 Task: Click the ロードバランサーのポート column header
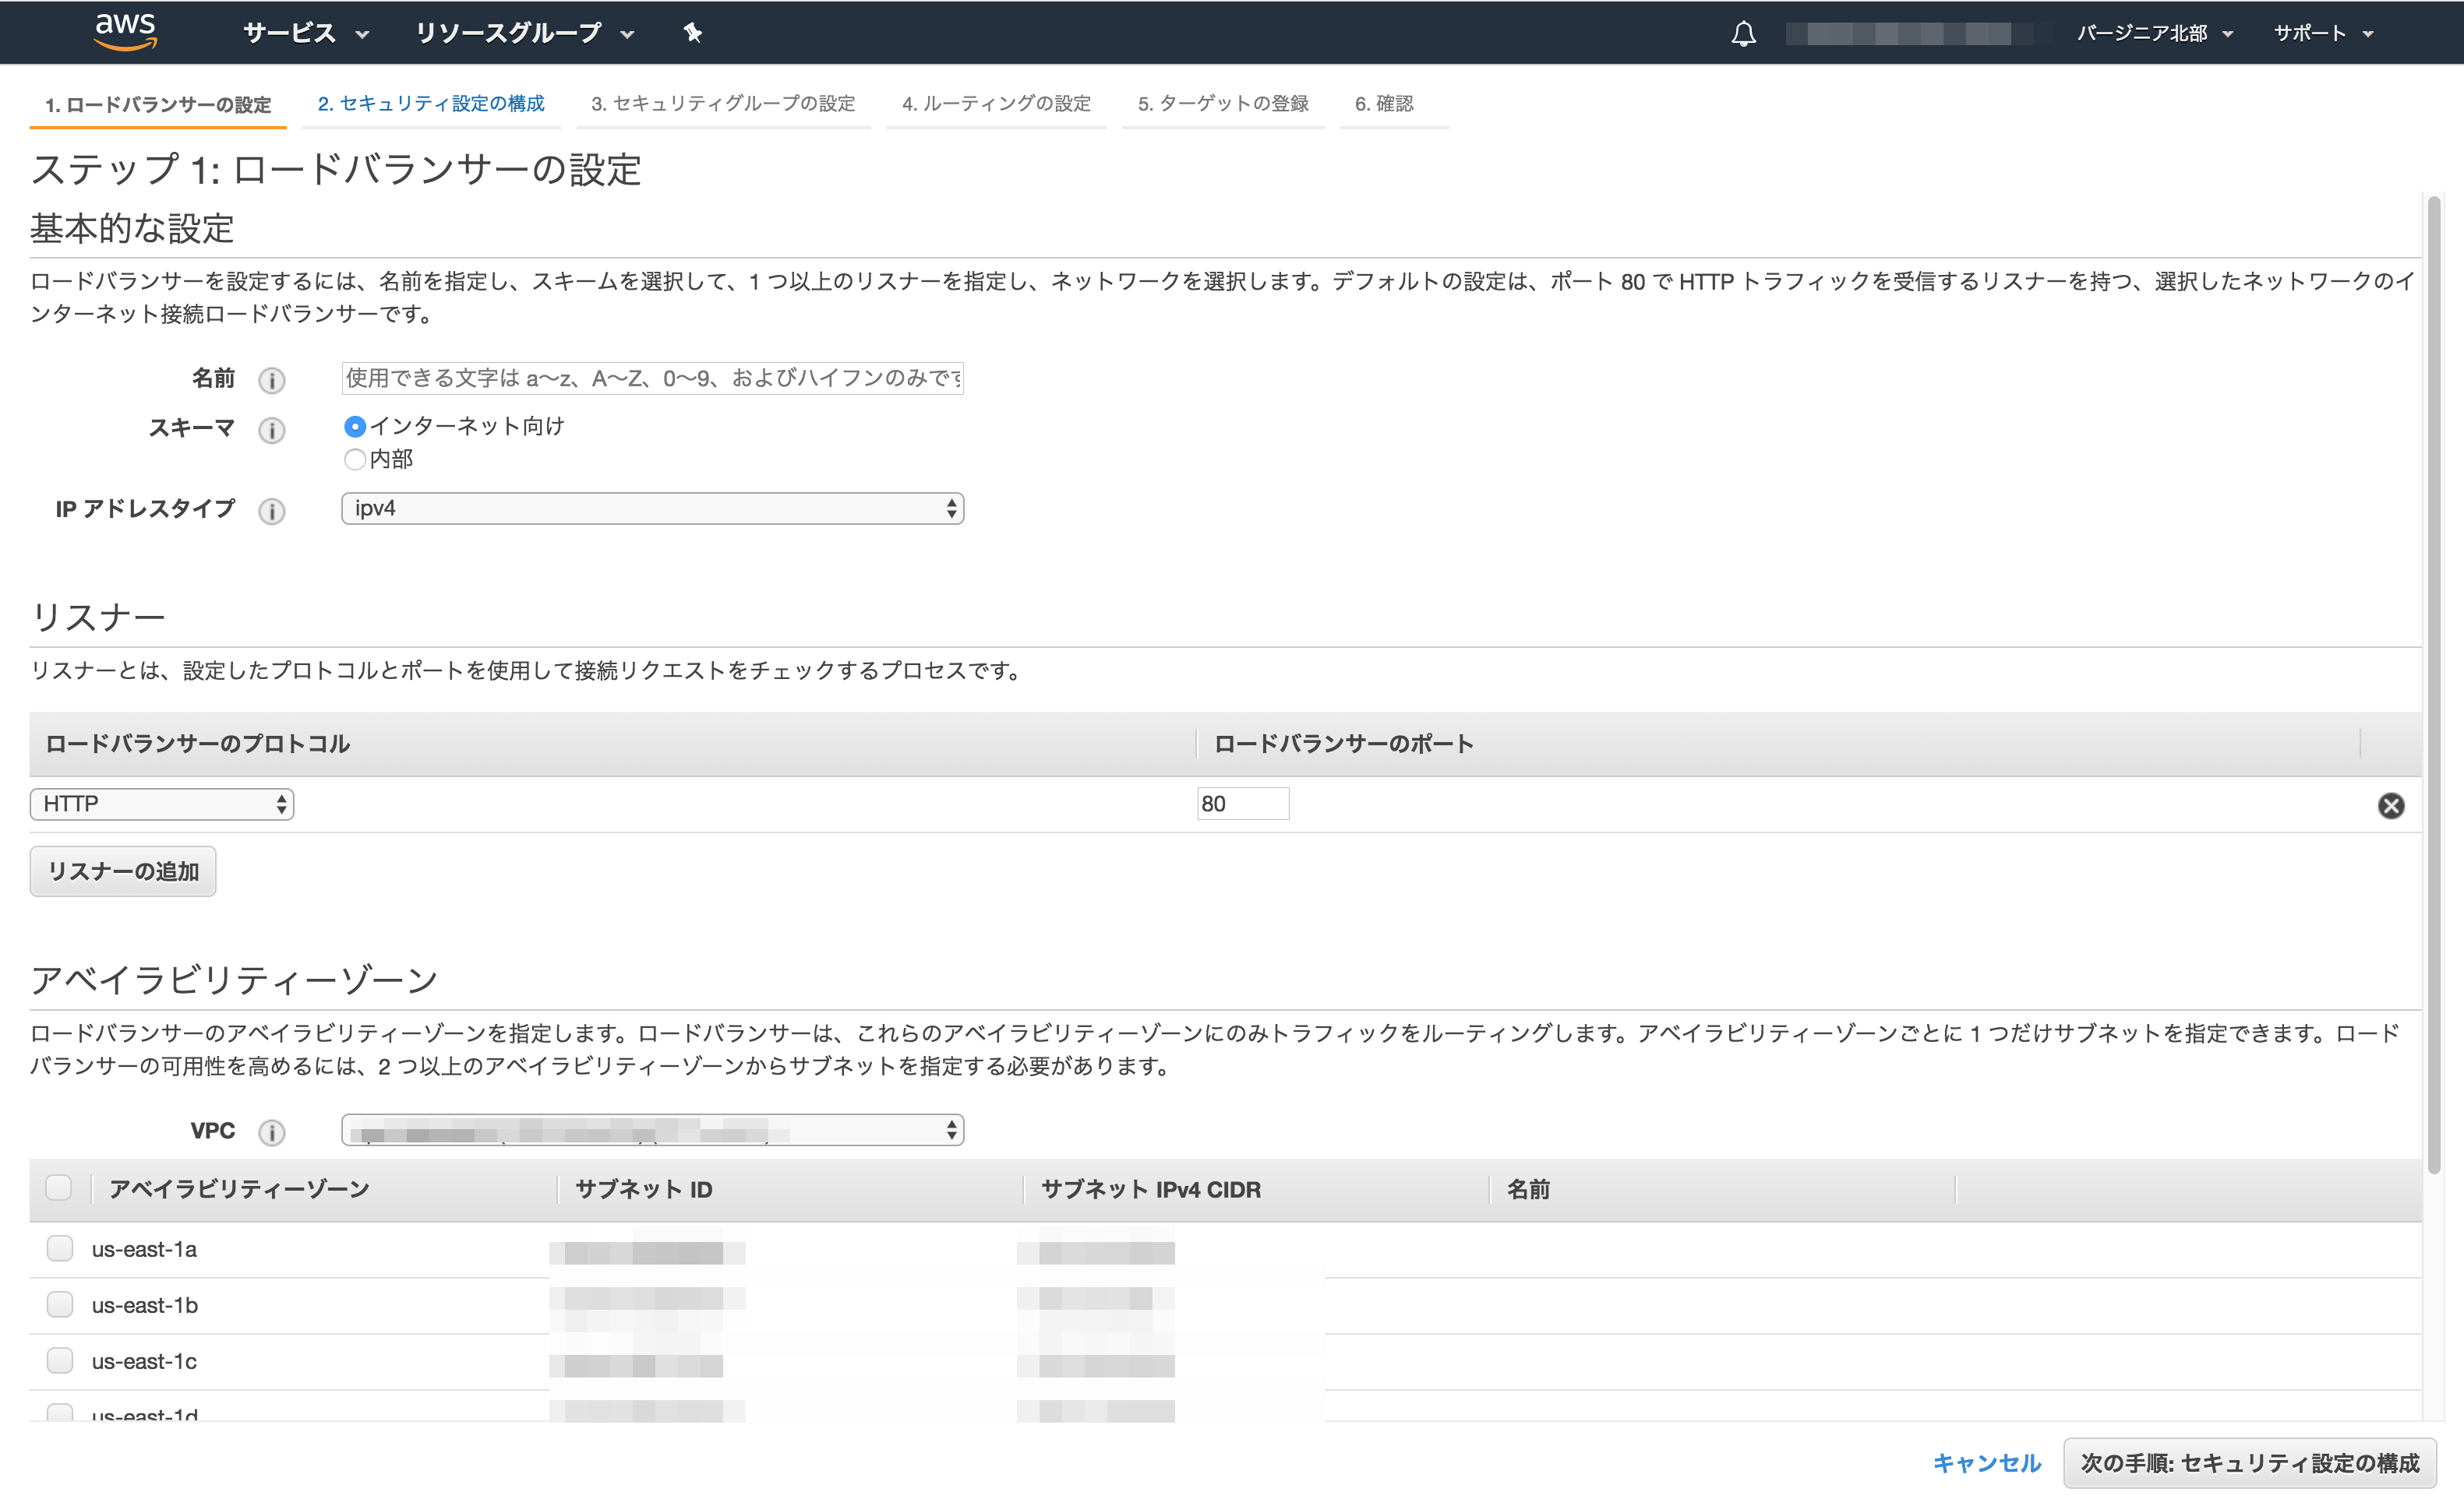pyautogui.click(x=1343, y=744)
